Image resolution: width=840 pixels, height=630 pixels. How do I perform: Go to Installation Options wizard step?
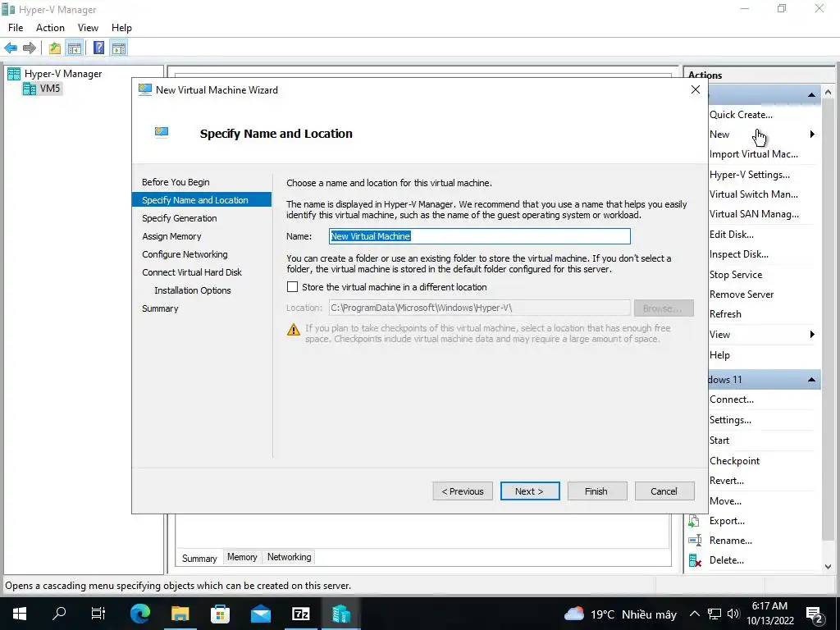[x=193, y=290]
